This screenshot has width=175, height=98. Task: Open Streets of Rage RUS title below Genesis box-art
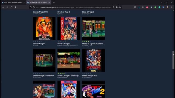tap(89, 76)
